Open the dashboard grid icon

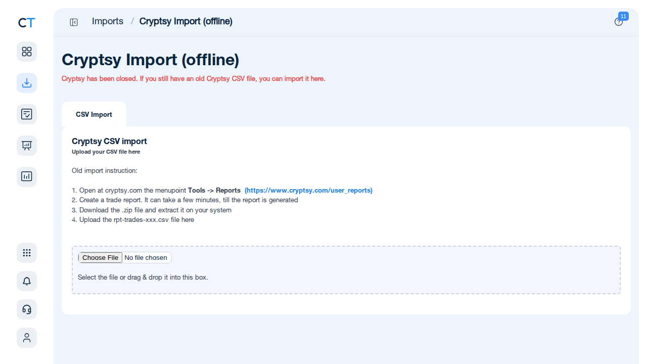click(x=27, y=52)
